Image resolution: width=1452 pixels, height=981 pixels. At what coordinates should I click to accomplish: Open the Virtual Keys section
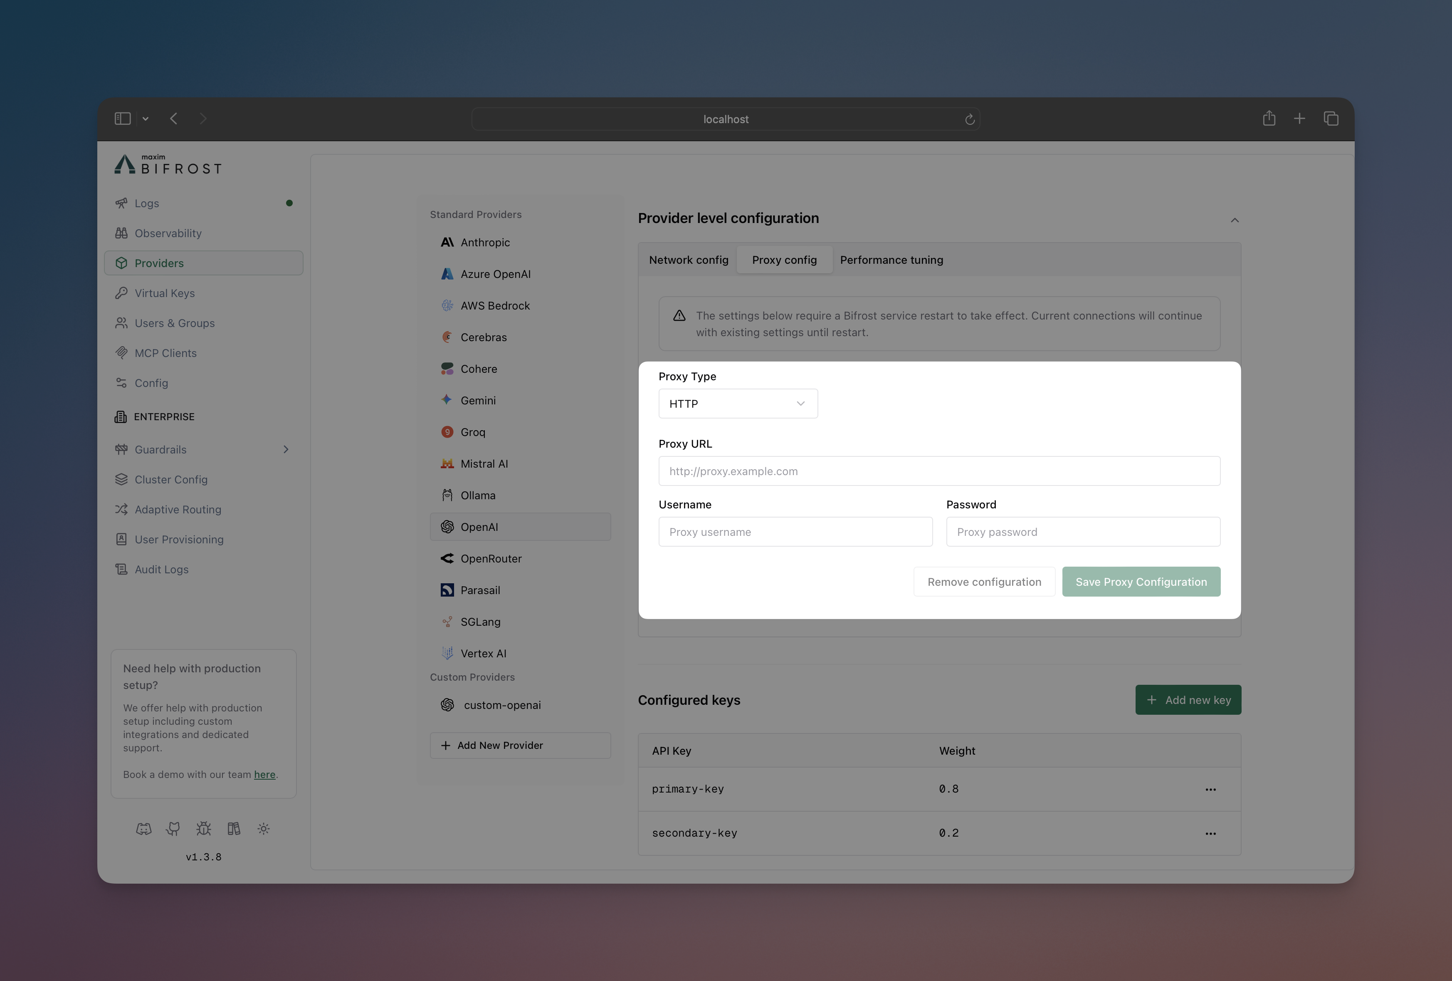[x=164, y=292]
